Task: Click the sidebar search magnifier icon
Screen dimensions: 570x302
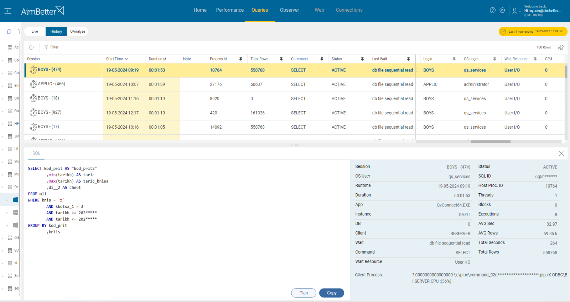Action: [x=9, y=32]
